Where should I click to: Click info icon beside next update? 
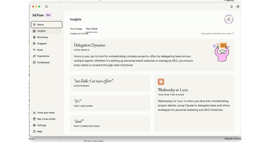[233, 34]
